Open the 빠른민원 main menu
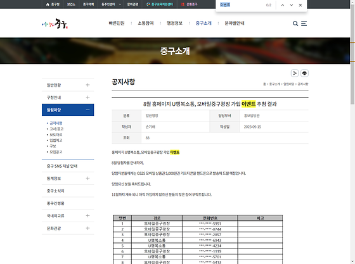The image size is (355, 264). click(x=117, y=23)
